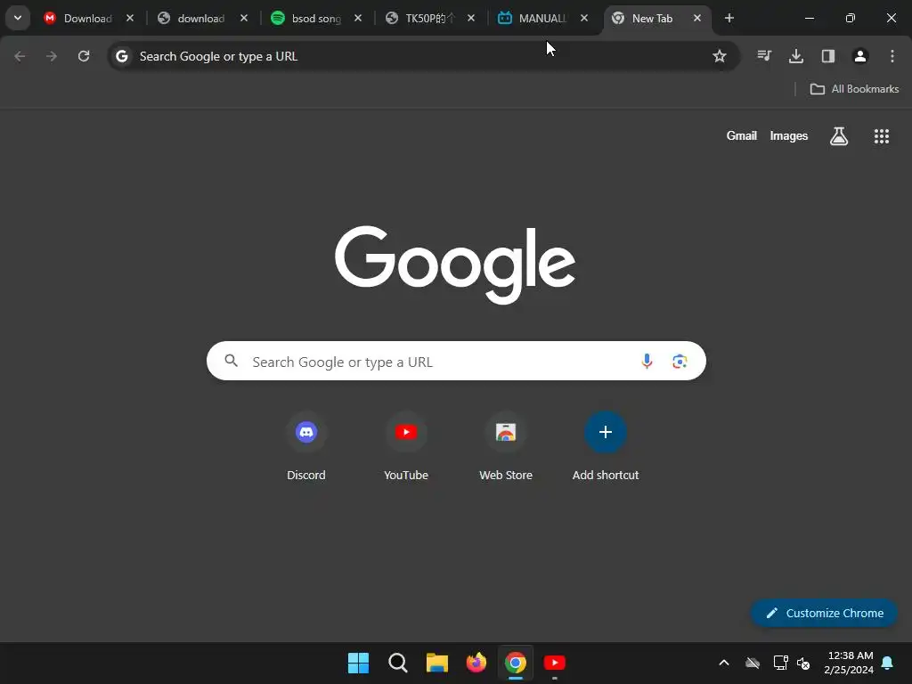Reload the page
The image size is (912, 684).
(84, 56)
